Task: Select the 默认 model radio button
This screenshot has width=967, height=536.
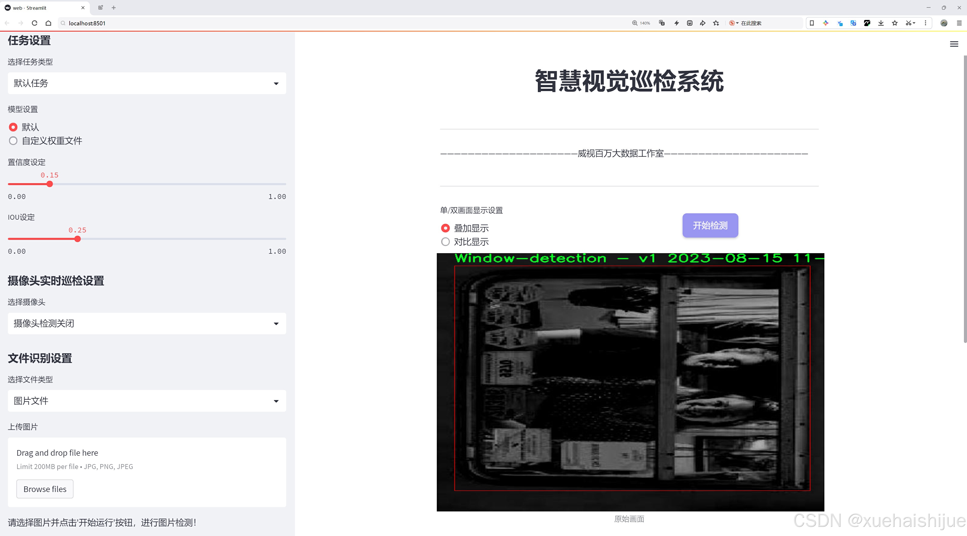Action: [x=13, y=127]
